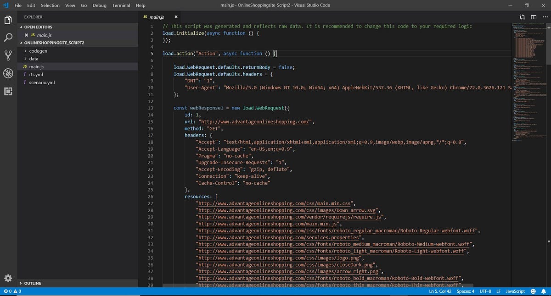The height and width of the screenshot is (296, 551).
Task: Open the Source Control view
Action: pos(7,55)
